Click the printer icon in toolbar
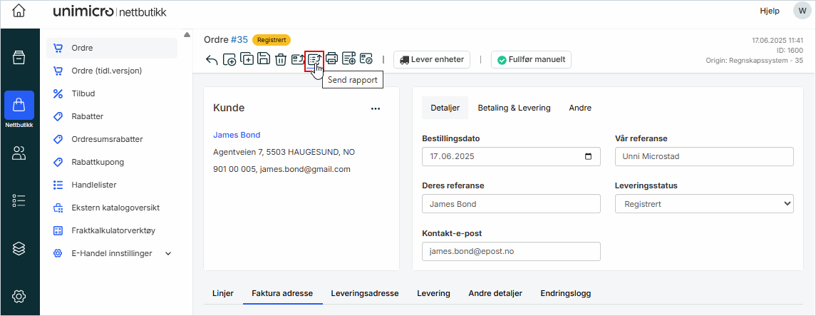 tap(331, 60)
